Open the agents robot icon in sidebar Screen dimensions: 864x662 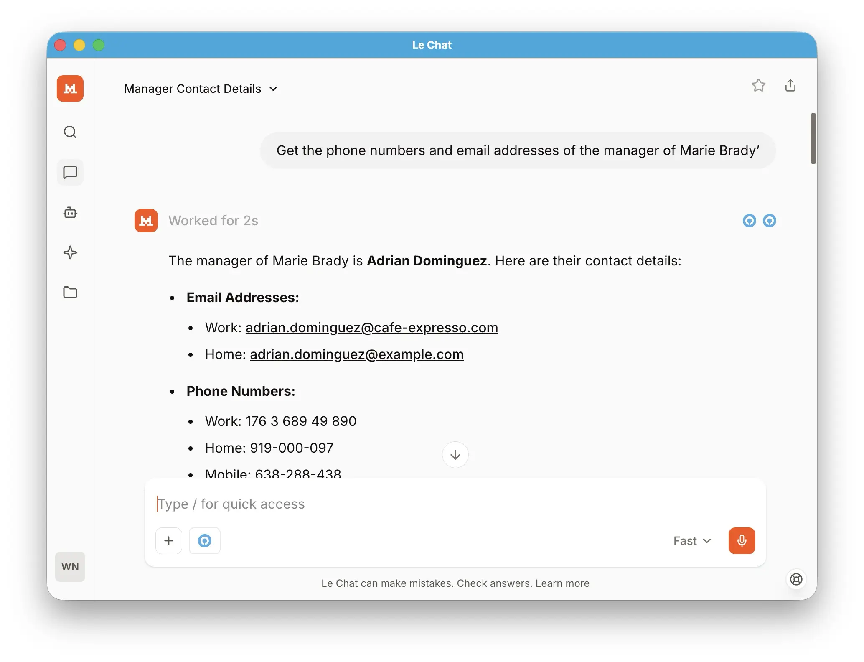[x=70, y=212]
